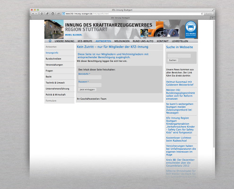Open Helmut Kussmaul Goldenem Meisterbrief news link
The width and height of the screenshot is (234, 189).
pyautogui.click(x=180, y=83)
